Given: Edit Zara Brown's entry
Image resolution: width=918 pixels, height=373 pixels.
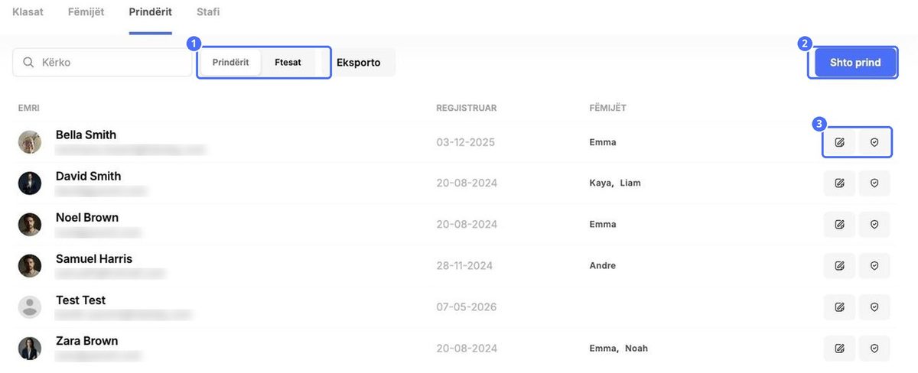Looking at the screenshot, I should pyautogui.click(x=839, y=348).
